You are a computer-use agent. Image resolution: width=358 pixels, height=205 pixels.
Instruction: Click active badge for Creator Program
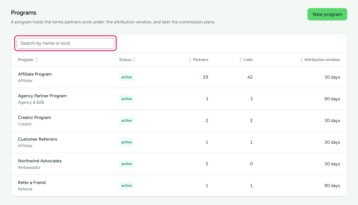pyautogui.click(x=126, y=121)
